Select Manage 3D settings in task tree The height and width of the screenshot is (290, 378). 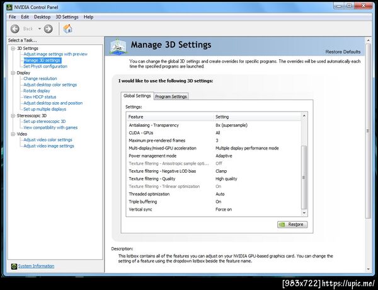pos(42,61)
